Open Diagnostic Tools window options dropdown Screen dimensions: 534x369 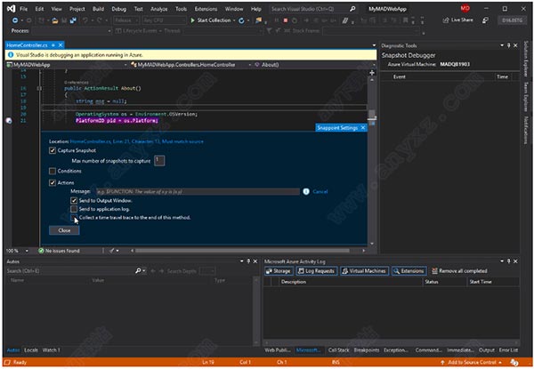tap(502, 45)
